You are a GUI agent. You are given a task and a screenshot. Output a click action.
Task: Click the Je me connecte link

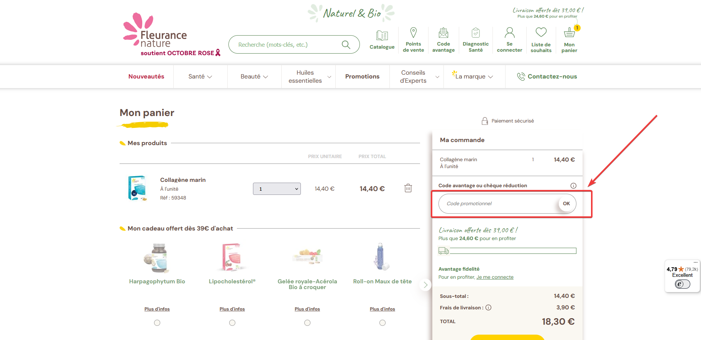[x=495, y=277]
